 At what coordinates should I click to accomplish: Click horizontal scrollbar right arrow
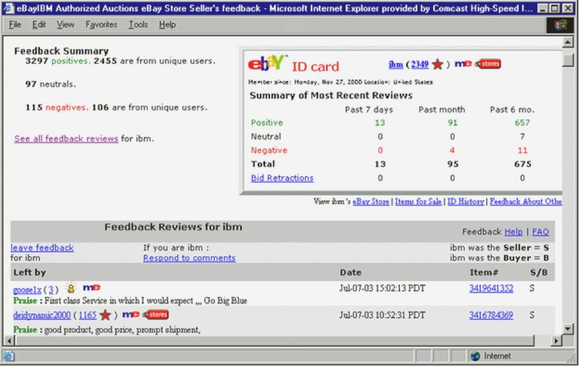click(x=556, y=340)
